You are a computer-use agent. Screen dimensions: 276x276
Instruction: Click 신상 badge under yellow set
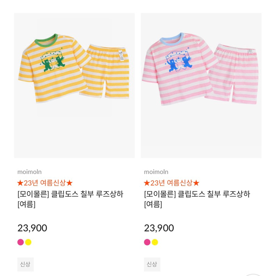coord(25,264)
